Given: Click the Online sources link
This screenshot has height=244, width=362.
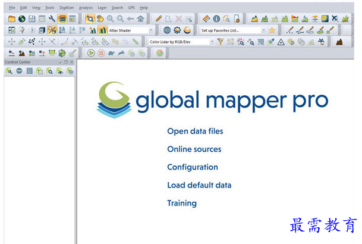Looking at the screenshot, I should coord(194,149).
